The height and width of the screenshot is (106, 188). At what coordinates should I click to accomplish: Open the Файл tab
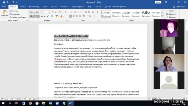[4, 7]
